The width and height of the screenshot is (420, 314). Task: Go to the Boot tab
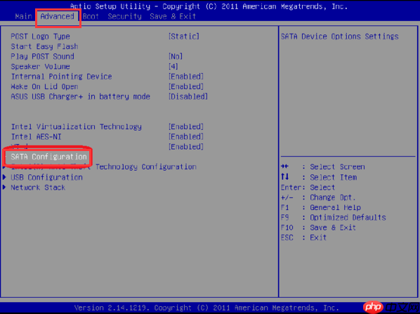point(91,16)
